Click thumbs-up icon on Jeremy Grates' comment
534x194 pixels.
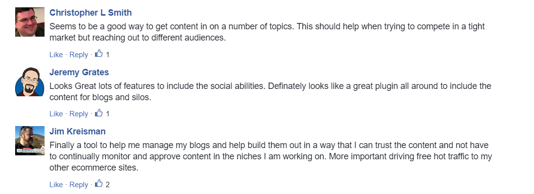click(x=99, y=113)
